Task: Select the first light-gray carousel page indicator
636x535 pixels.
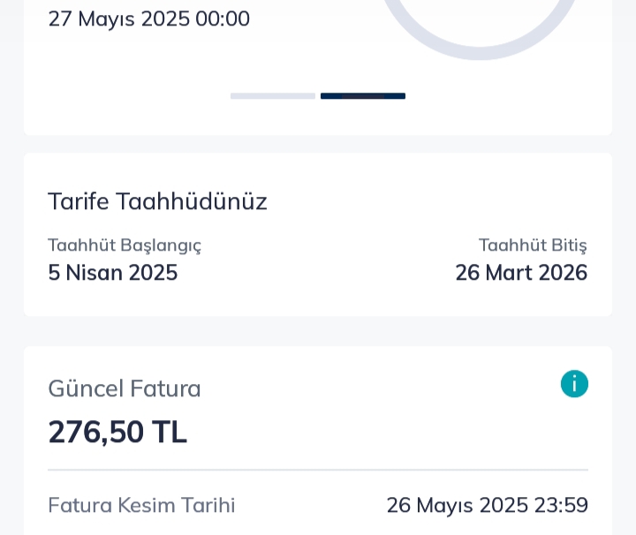Action: (x=273, y=96)
